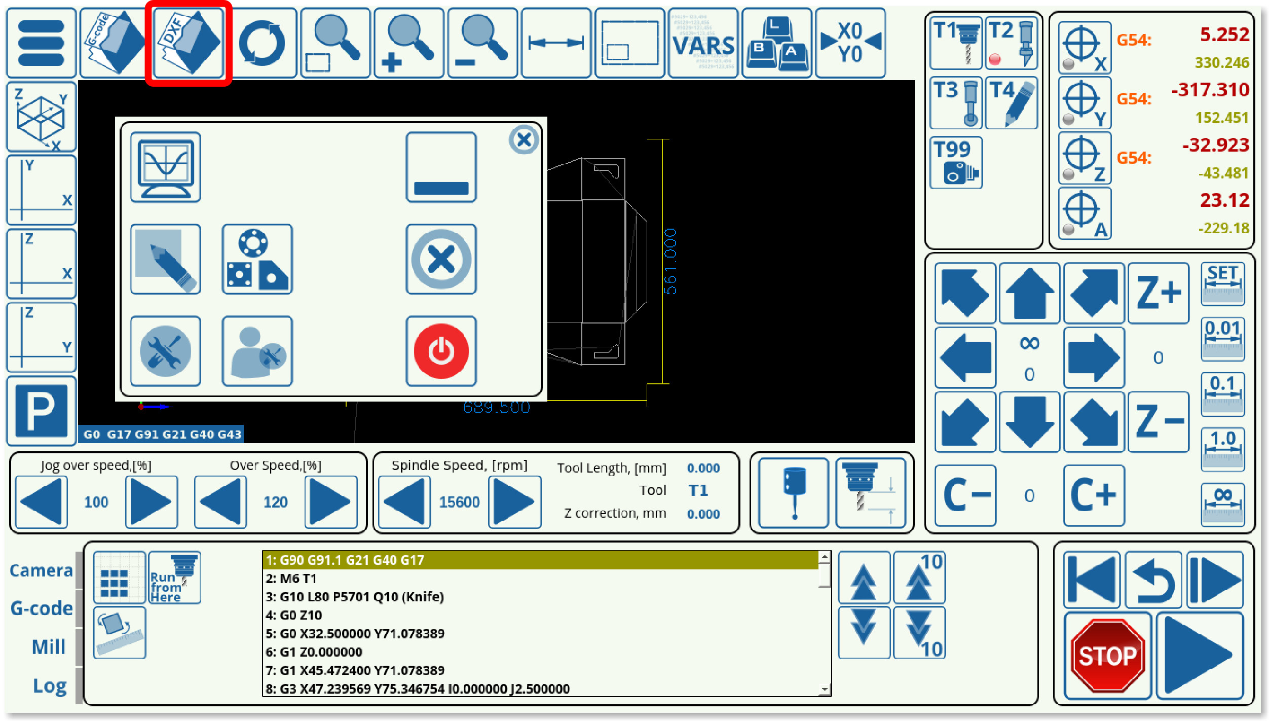The height and width of the screenshot is (721, 1269).
Task: Increase spindle speed with right arrow
Action: tap(514, 502)
